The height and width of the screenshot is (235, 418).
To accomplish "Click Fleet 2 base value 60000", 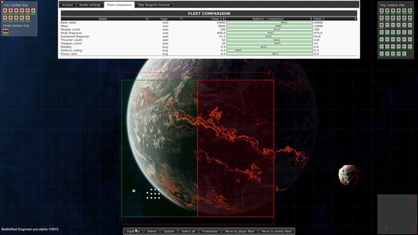I will [318, 23].
